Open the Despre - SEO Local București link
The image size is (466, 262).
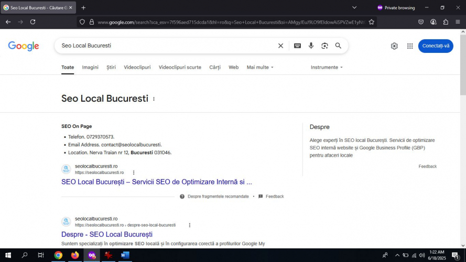(107, 234)
